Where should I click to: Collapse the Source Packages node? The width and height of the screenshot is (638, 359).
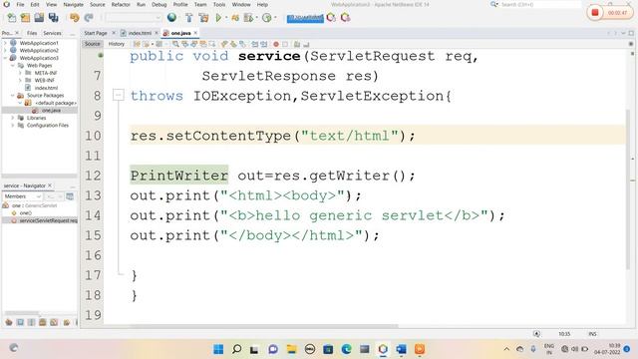coord(13,96)
